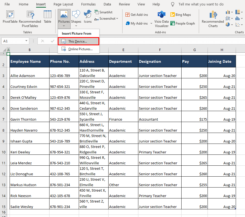Click the Tell me search field
245x217 pixels.
(201, 4)
